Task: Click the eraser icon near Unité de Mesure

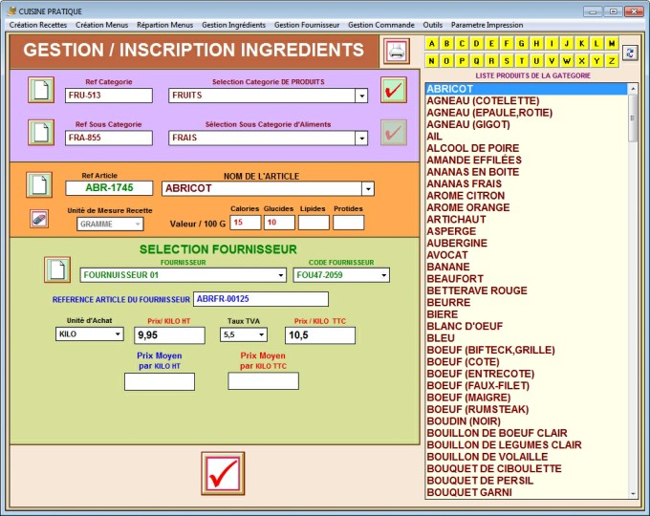Action: coord(38,219)
